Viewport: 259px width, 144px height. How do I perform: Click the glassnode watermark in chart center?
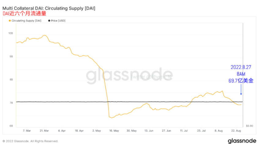click(129, 76)
